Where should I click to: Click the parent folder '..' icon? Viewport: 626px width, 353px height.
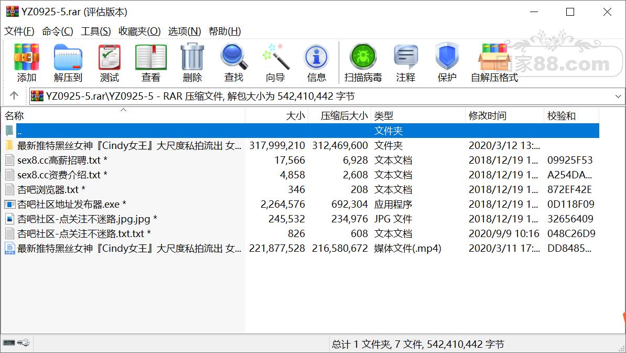pos(9,131)
